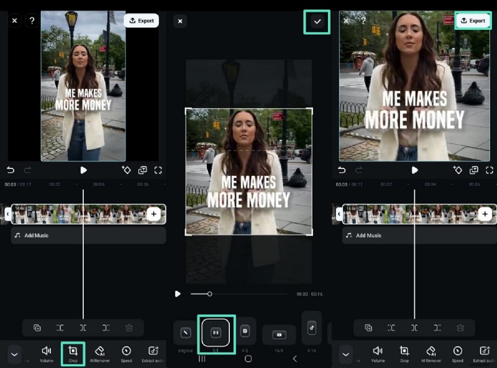The image size is (497, 368).
Task: Collapse the left panel toolbar with the chevron
Action: 14,353
